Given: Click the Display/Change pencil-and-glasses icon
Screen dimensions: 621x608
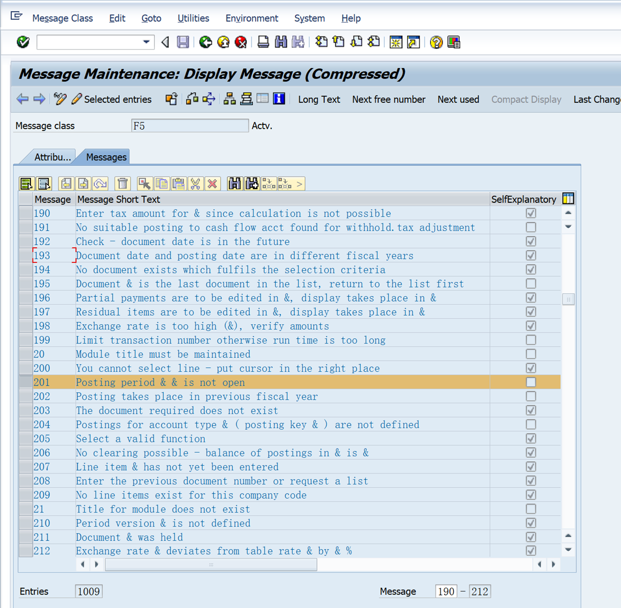Looking at the screenshot, I should (x=60, y=99).
